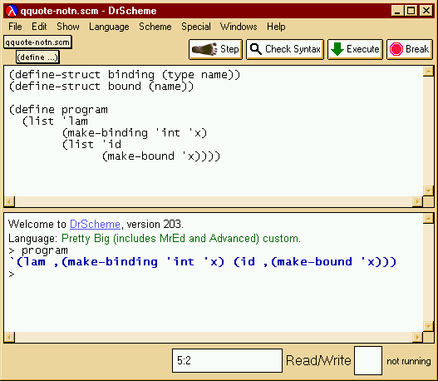Click the Step button with foot icon
The width and height of the screenshot is (438, 381).
pyautogui.click(x=215, y=49)
